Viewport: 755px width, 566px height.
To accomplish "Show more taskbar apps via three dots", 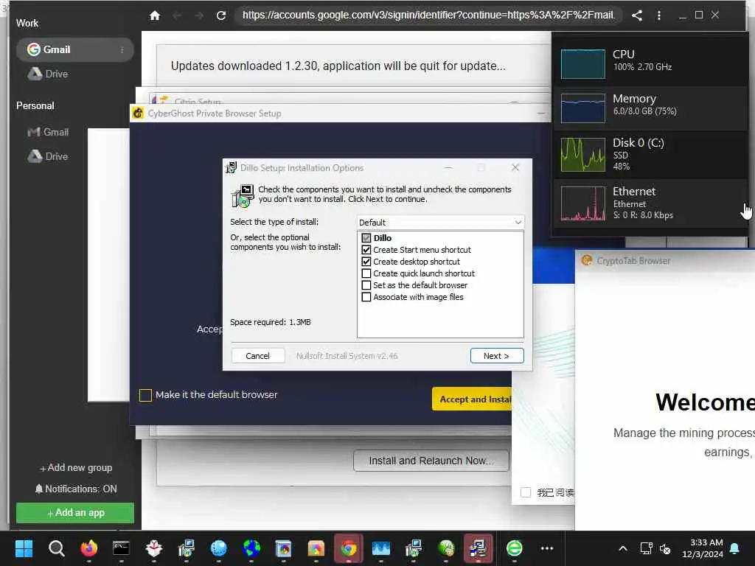I will (x=547, y=548).
